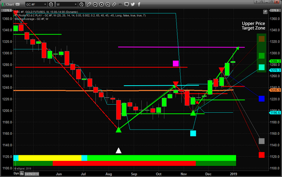Click the blue square projection marker
This screenshot has height=177, width=282.
262,99
